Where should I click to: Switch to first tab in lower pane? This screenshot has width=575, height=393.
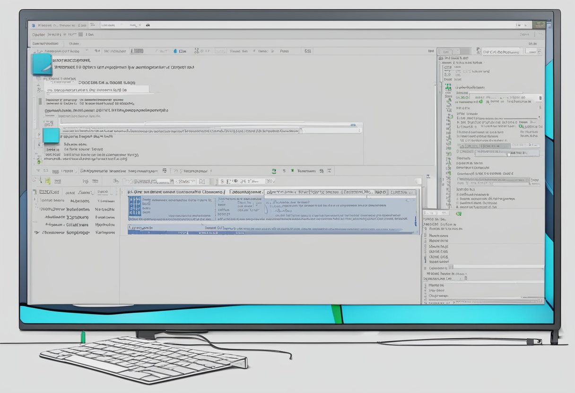(x=49, y=192)
